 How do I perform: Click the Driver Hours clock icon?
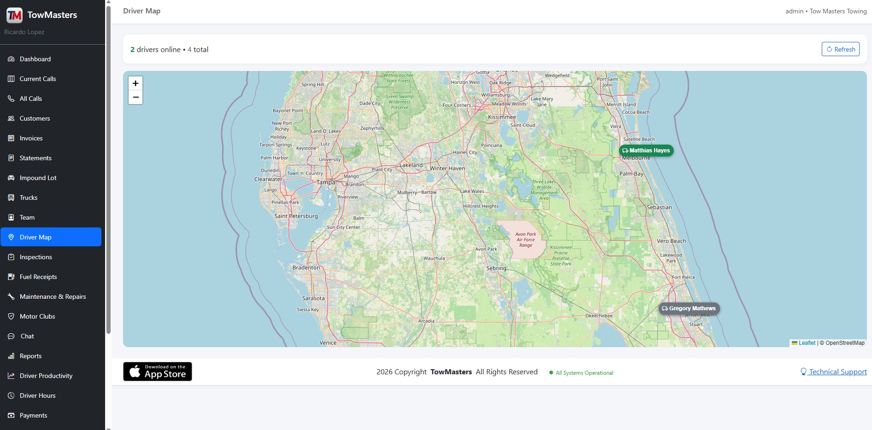click(11, 395)
